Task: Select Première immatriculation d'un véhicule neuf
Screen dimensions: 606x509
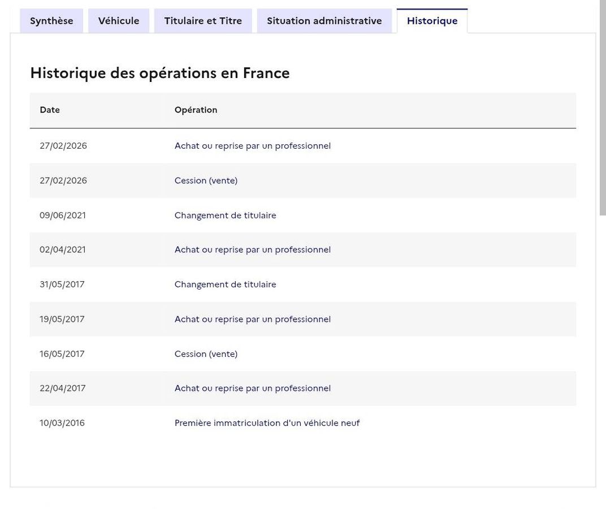Action: 267,423
